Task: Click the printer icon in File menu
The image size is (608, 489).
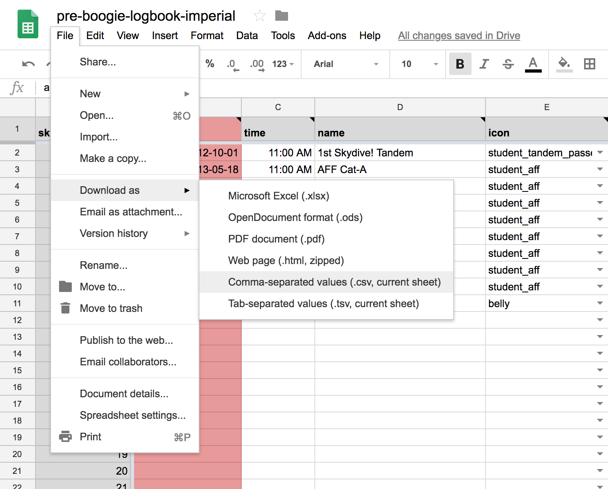Action: coord(65,436)
